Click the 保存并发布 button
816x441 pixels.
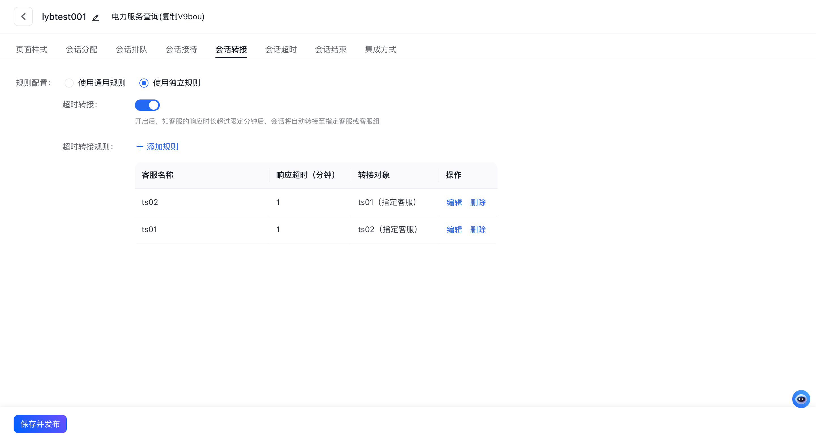(40, 424)
